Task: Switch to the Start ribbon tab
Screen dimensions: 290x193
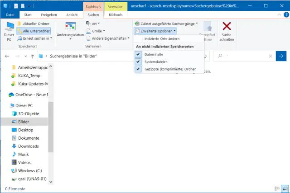Action: click(x=28, y=15)
